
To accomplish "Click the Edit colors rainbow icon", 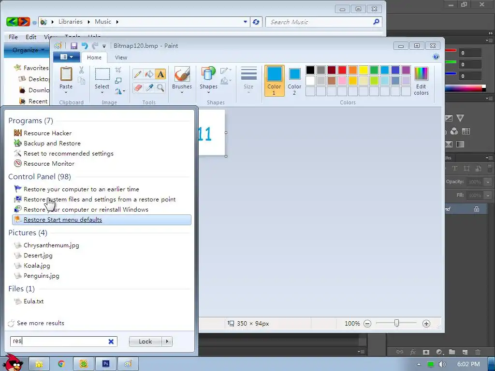I will pos(421,74).
